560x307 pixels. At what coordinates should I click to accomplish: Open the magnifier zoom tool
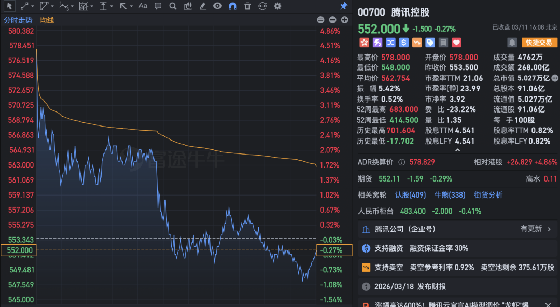(x=173, y=6)
